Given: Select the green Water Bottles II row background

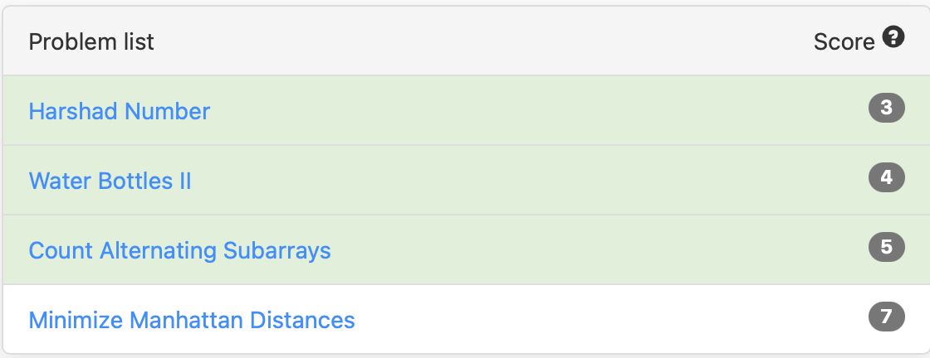Looking at the screenshot, I should (465, 180).
